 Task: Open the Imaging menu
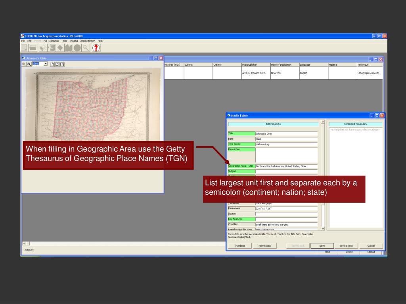(73, 41)
